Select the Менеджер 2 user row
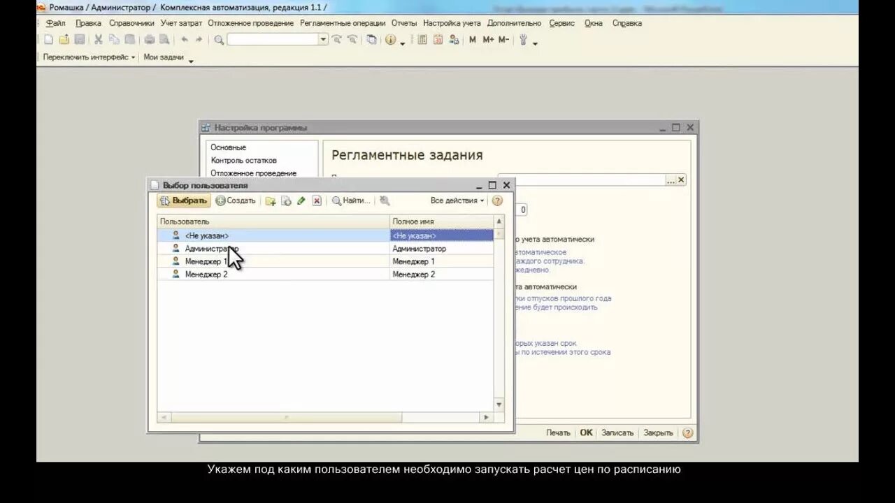The image size is (895, 503). (325, 275)
